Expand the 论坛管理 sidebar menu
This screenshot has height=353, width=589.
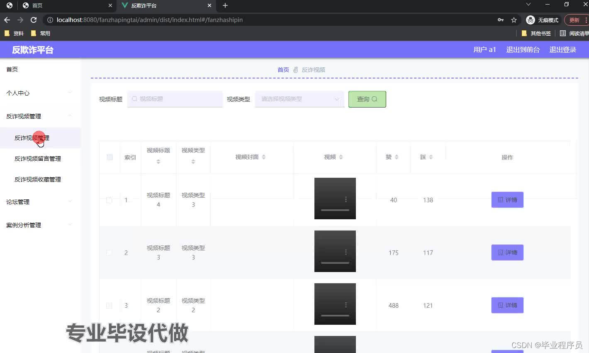[40, 202]
